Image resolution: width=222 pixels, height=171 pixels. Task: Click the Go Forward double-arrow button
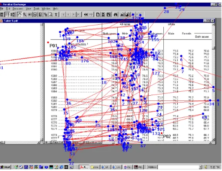click(x=91, y=15)
